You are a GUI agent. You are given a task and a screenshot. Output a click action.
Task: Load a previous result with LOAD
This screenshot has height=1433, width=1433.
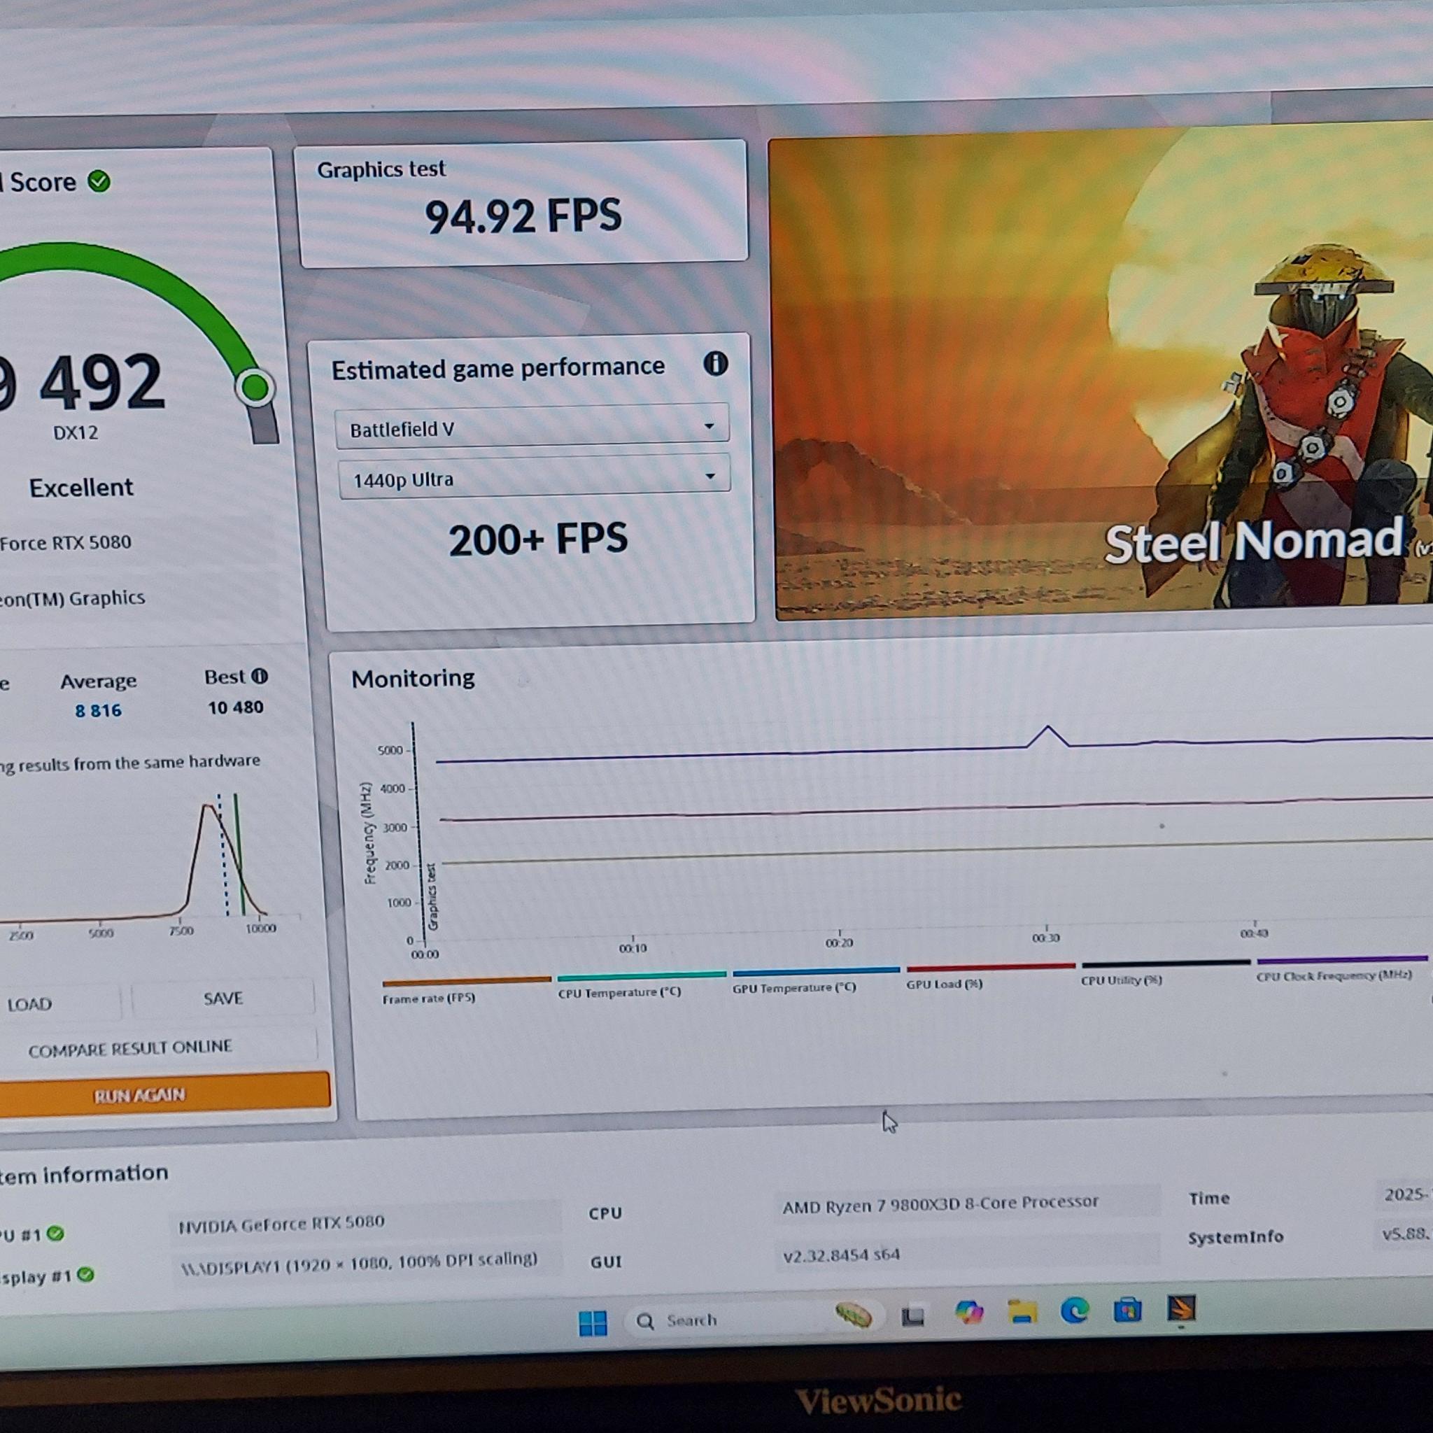pos(29,1003)
